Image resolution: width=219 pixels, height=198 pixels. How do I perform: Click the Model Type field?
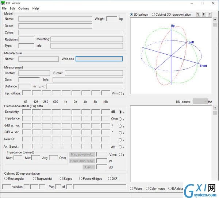(x=26, y=46)
